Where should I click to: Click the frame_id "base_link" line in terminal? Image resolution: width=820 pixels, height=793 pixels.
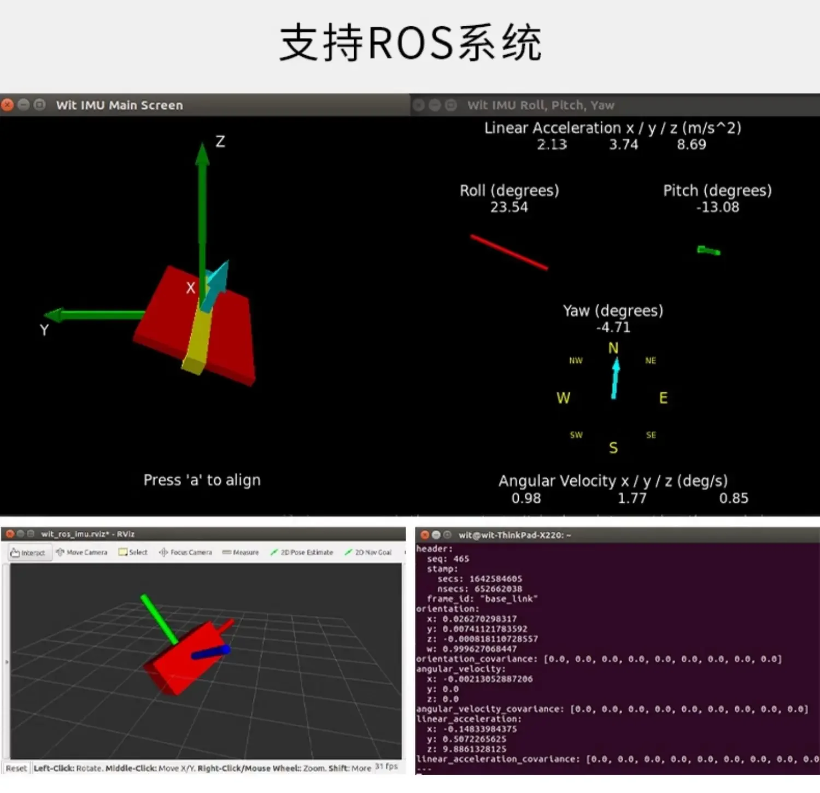[482, 599]
